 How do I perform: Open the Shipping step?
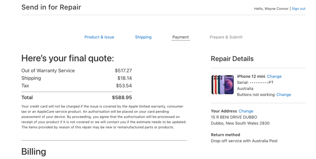pyautogui.click(x=143, y=37)
